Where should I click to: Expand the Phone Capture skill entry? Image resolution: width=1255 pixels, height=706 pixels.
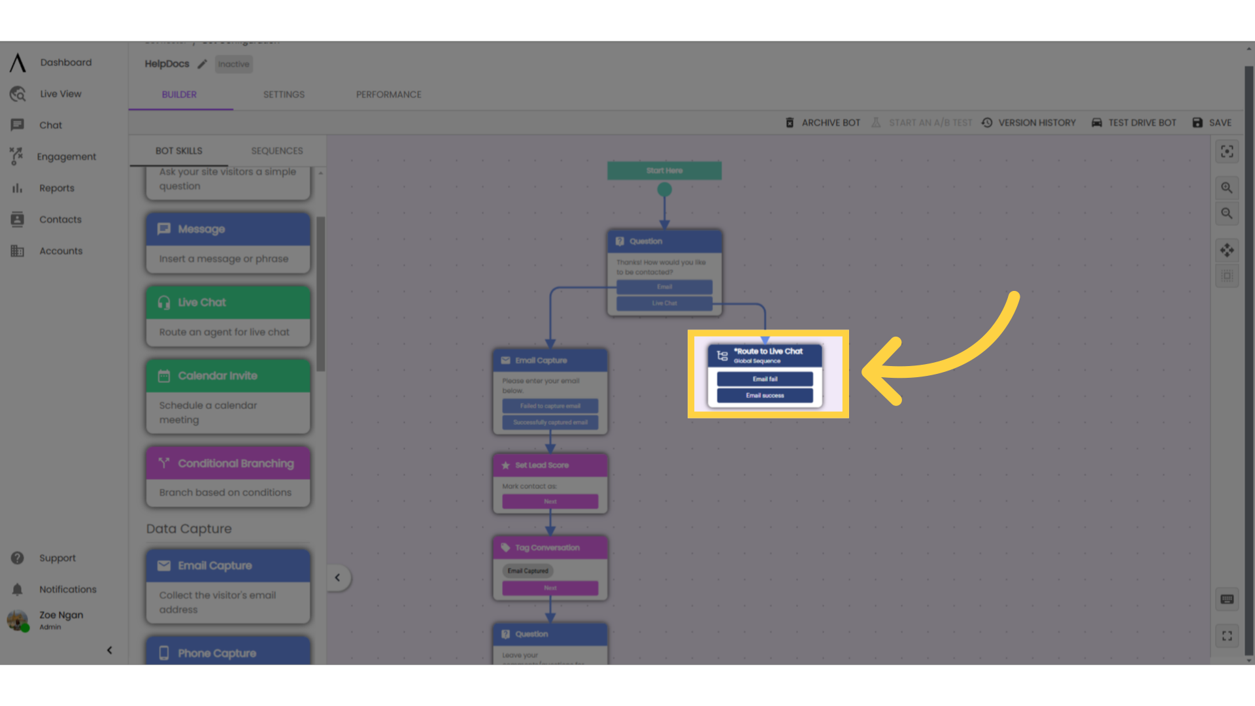point(227,652)
